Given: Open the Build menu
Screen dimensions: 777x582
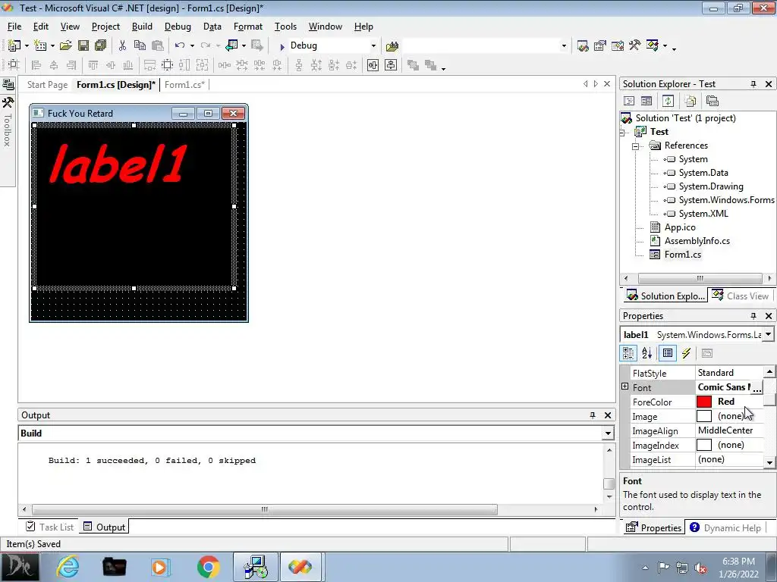Looking at the screenshot, I should (142, 27).
